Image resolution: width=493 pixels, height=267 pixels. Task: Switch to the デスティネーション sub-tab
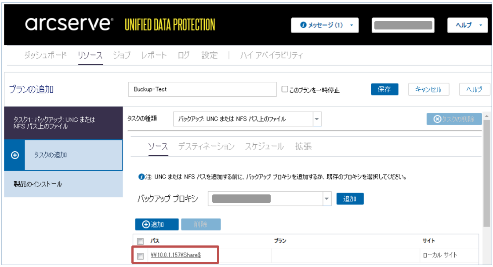(x=207, y=146)
